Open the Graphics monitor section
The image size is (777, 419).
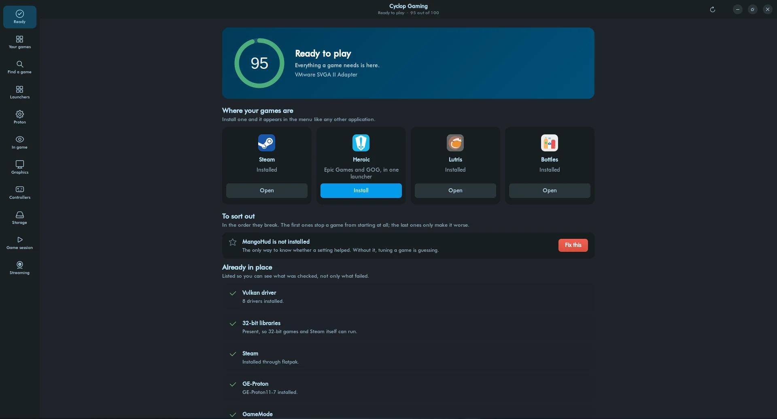coord(19,168)
